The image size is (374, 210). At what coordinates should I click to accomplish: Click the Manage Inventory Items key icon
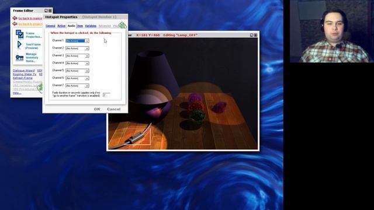(19, 57)
